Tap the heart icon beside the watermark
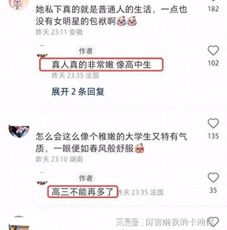Viewport: 227px width, 230px height. click(213, 221)
